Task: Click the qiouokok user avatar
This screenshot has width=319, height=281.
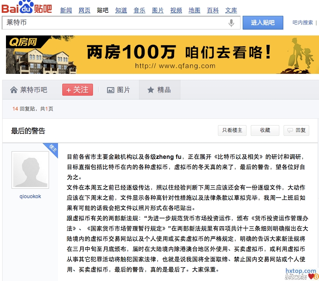Action: coord(30,170)
